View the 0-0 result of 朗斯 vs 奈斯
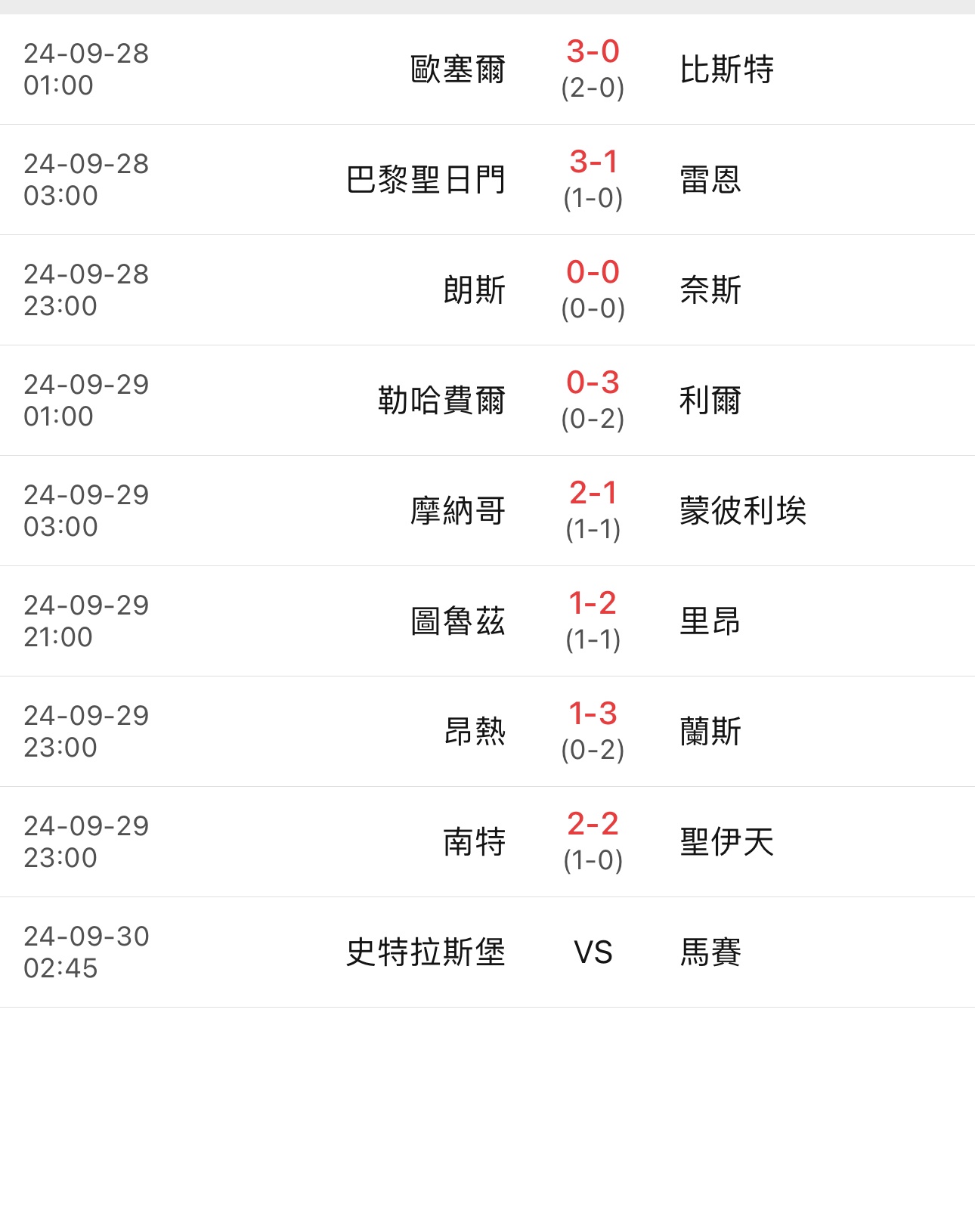 tap(593, 274)
